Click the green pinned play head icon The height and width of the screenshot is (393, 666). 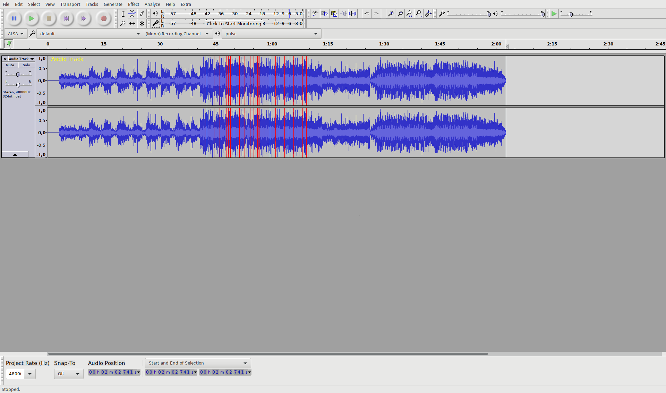pos(9,44)
